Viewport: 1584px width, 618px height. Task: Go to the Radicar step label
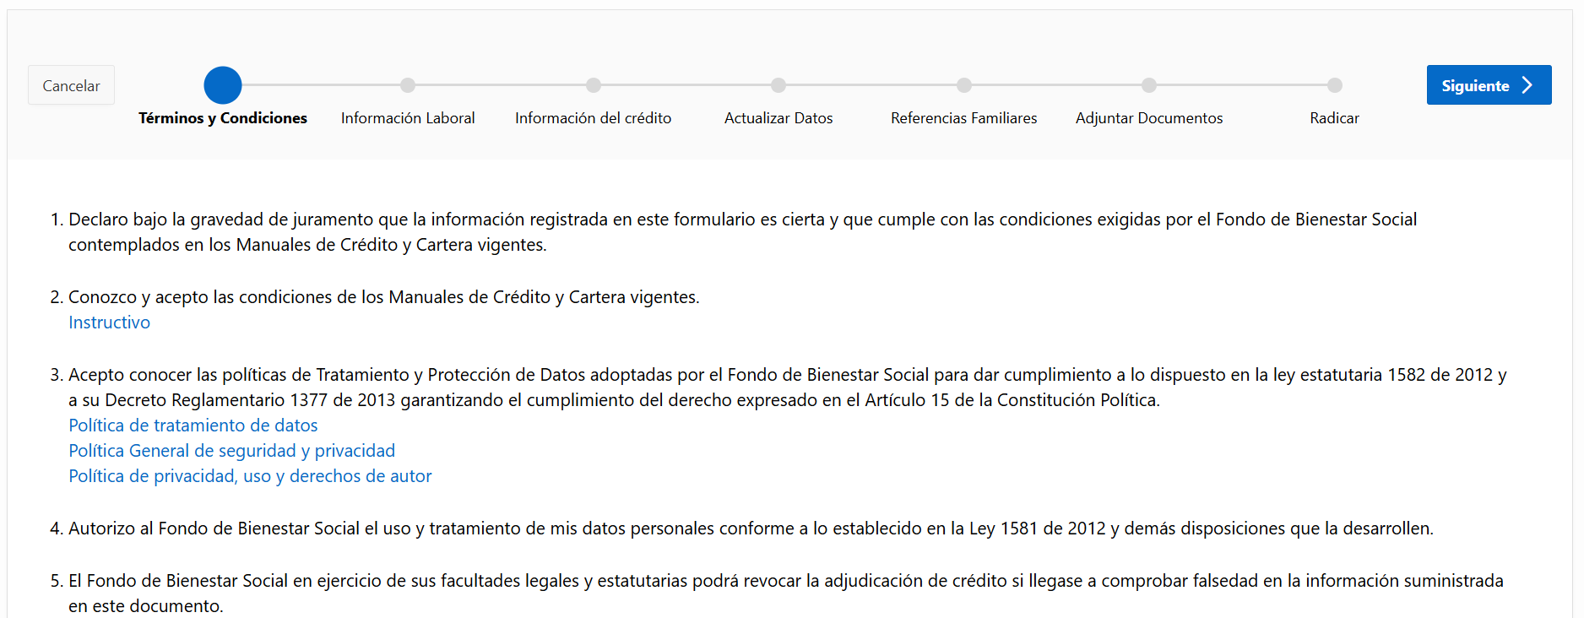1335,118
